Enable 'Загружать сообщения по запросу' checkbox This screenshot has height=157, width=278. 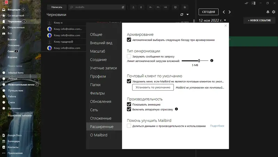click(129, 56)
